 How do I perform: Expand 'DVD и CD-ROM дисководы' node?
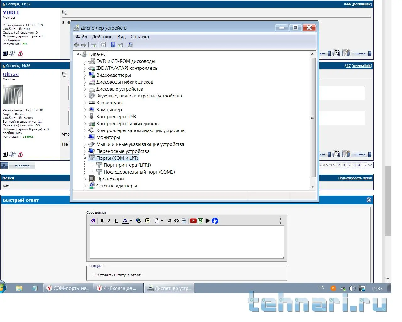85,61
